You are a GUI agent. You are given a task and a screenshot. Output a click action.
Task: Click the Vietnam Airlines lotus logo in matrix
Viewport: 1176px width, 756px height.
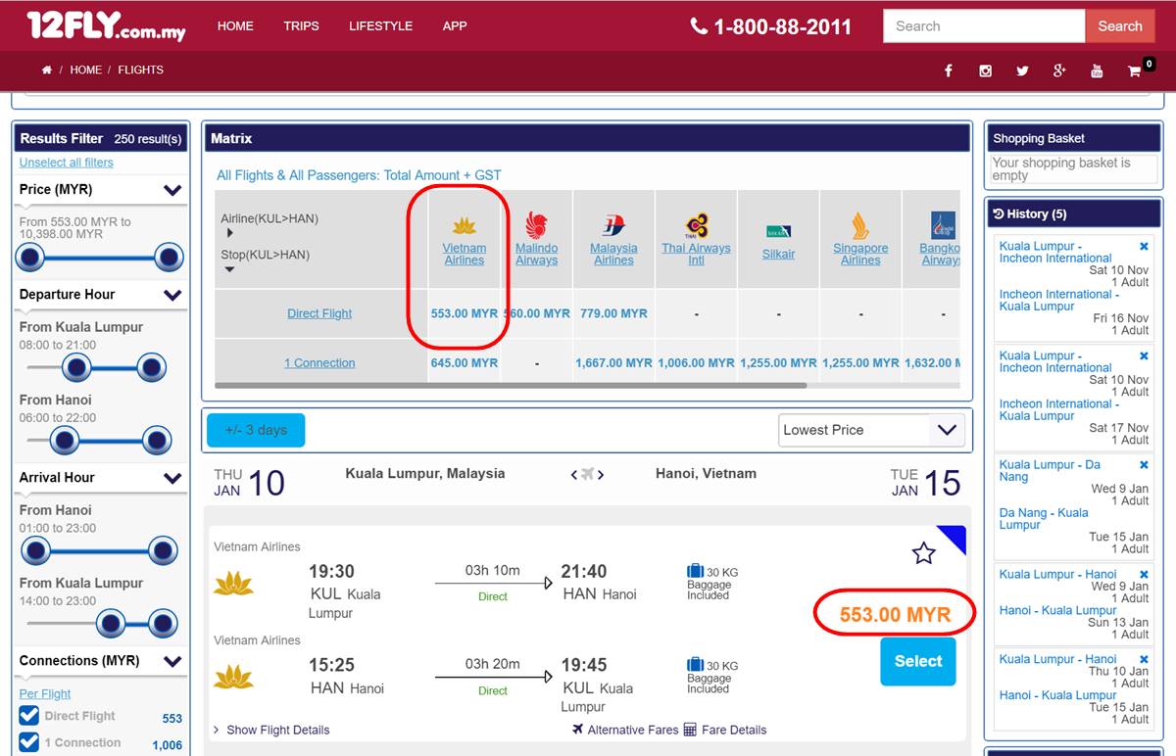pyautogui.click(x=464, y=226)
